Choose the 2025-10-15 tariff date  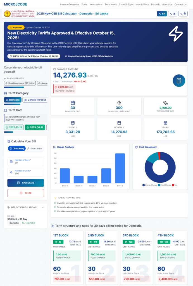coord(14,127)
